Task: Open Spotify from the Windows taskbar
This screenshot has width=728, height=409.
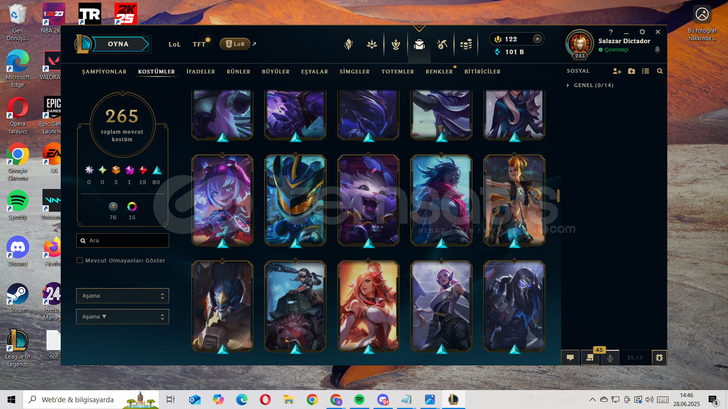Action: [x=359, y=400]
